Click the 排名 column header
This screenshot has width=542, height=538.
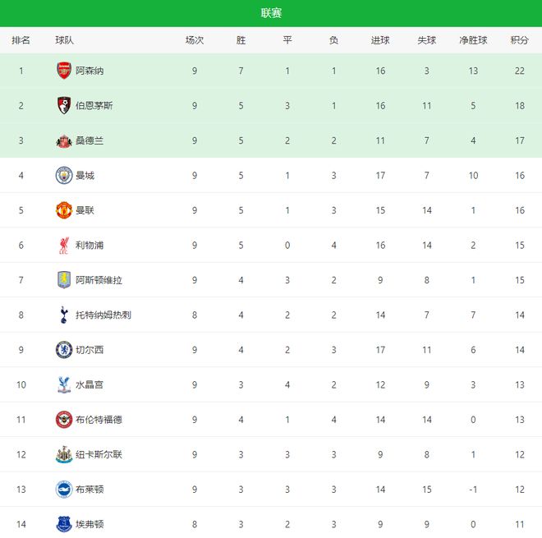(x=21, y=40)
